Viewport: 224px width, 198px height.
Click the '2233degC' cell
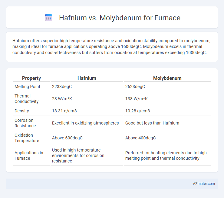[62, 87]
